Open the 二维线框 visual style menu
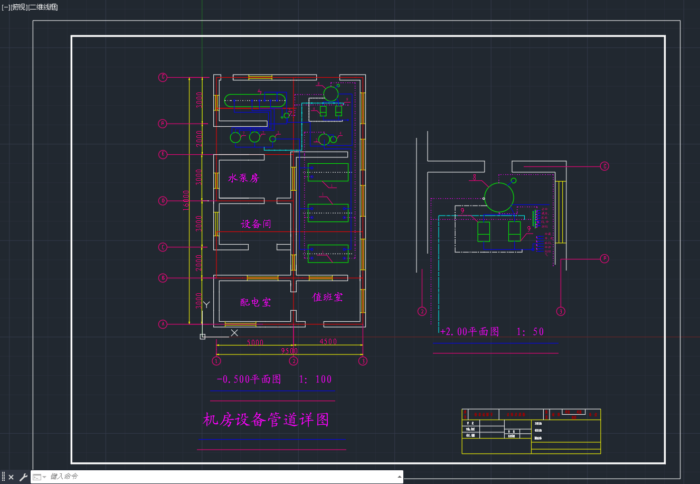 tap(43, 7)
